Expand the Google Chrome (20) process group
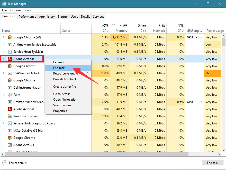Screen dimensions: 226x170 click(3, 37)
